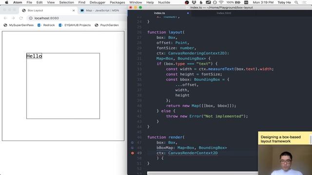Image resolution: width=312 pixels, height=175 pixels.
Task: Open the Atom application menu
Action: (x=18, y=2)
